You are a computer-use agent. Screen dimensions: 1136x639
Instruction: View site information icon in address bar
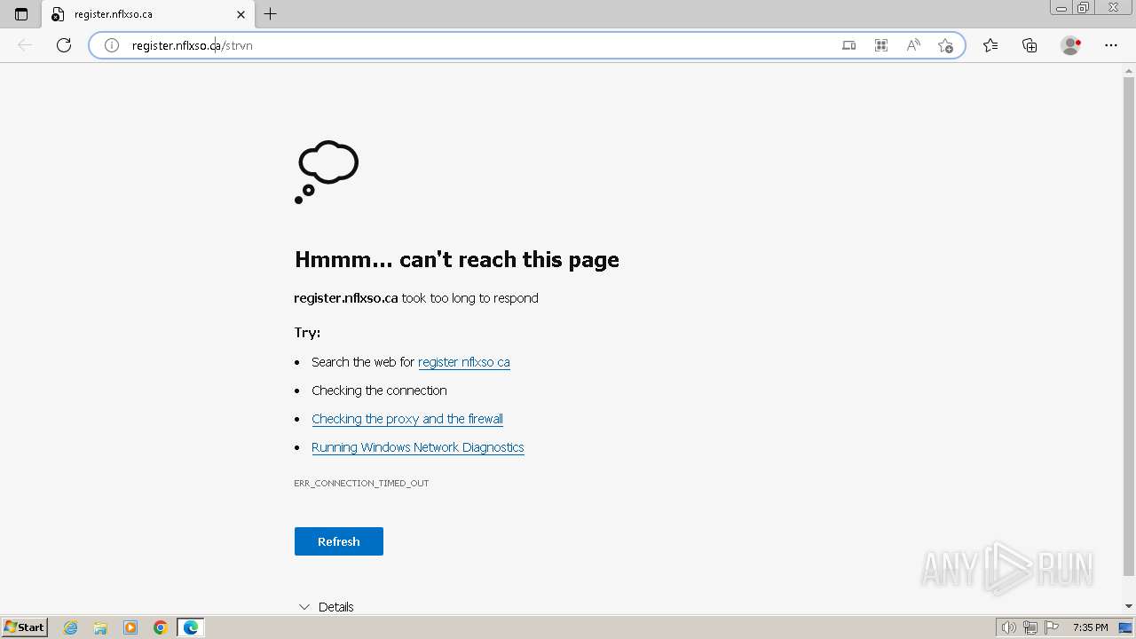point(112,45)
